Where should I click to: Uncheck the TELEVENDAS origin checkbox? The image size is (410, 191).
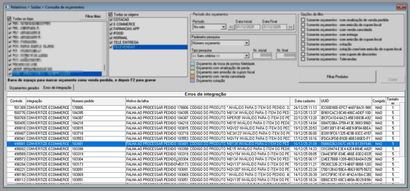coord(111,47)
